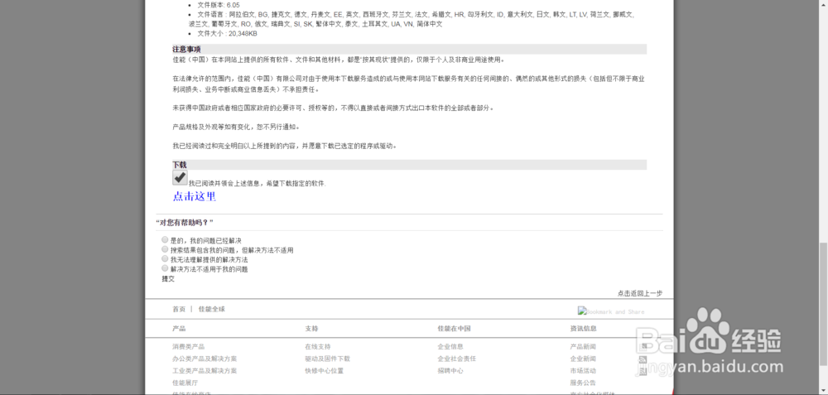Image resolution: width=828 pixels, height=395 pixels.
Task: Click the 产品规格及外观等如有变化 paragraph
Action: [237, 128]
